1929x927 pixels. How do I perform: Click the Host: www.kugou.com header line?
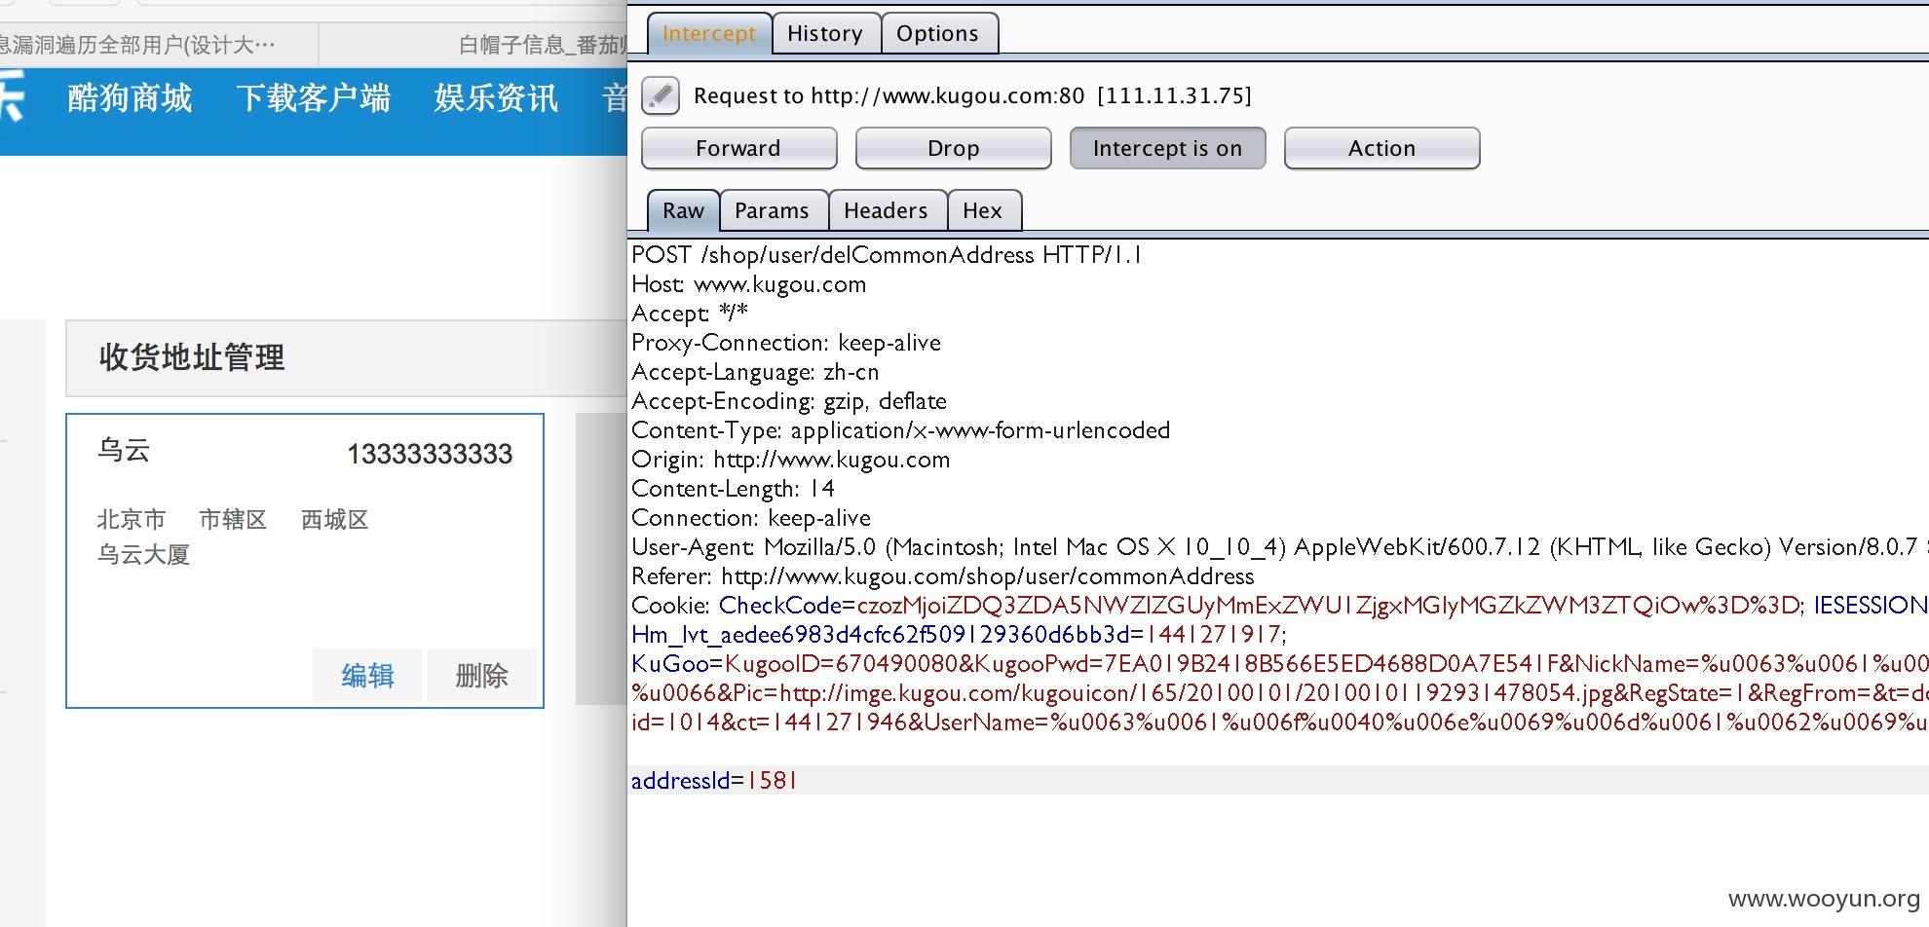[x=748, y=284]
